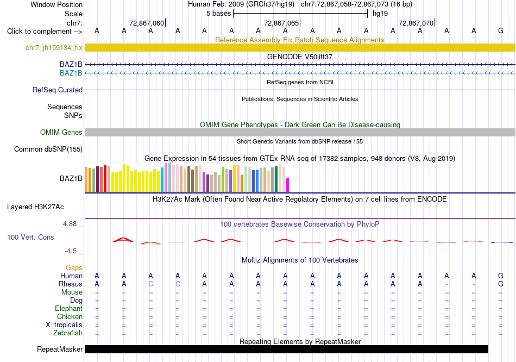Click the yellow fix patch alignment bar

coord(300,47)
